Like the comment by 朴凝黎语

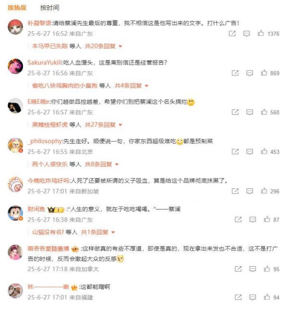pos(261,33)
